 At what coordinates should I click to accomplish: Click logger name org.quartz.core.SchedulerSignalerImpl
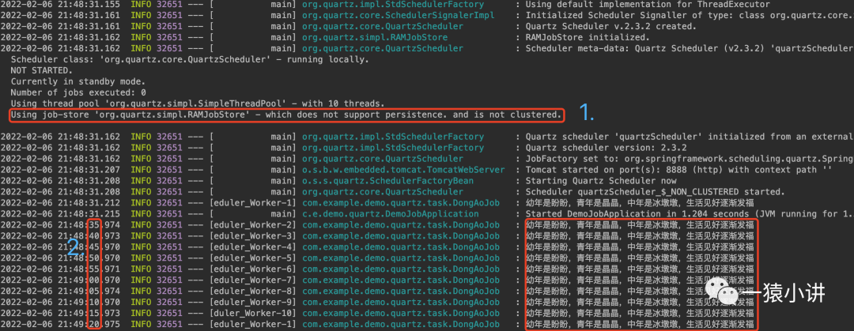coord(398,15)
